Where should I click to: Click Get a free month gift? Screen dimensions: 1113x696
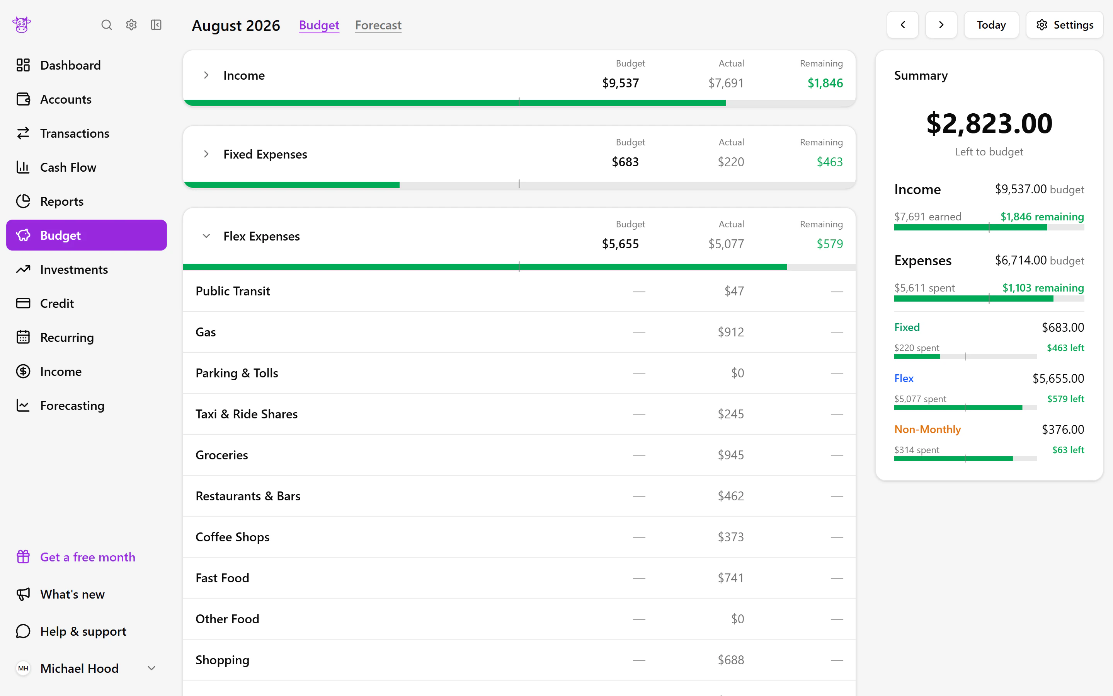[87, 557]
